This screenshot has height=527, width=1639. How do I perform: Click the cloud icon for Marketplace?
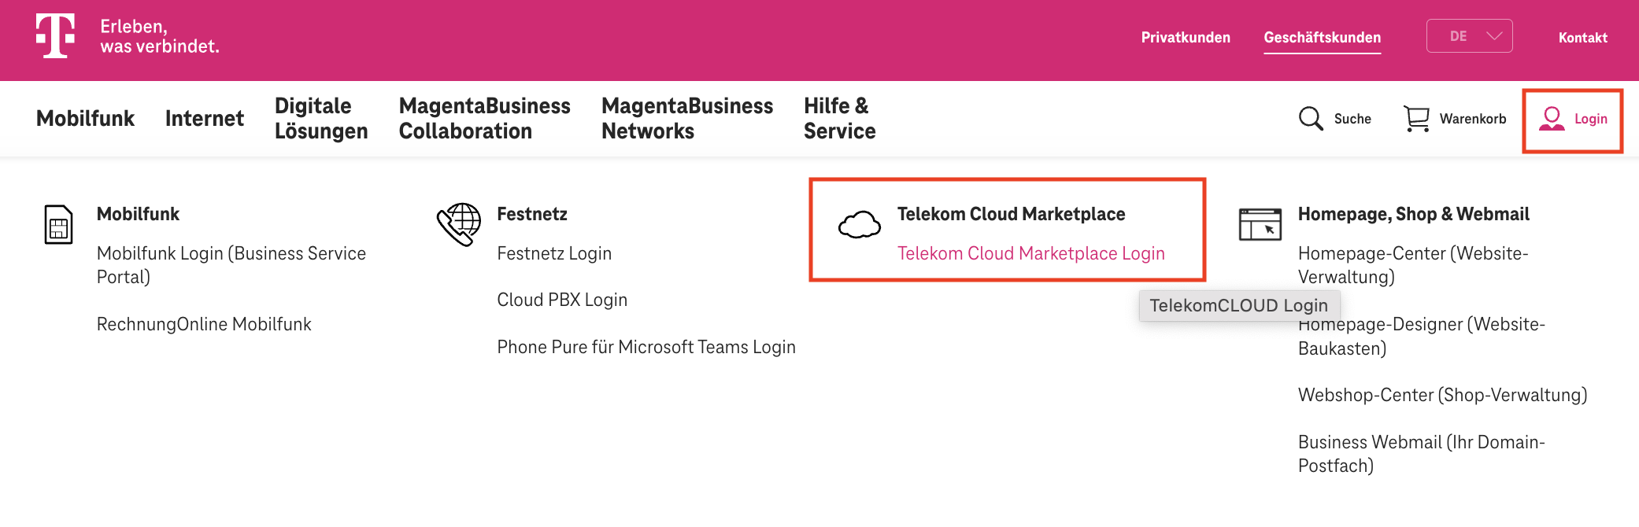pos(859,225)
